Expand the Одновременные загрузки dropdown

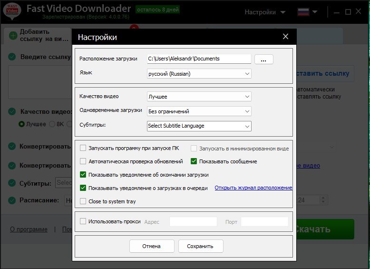(199, 111)
